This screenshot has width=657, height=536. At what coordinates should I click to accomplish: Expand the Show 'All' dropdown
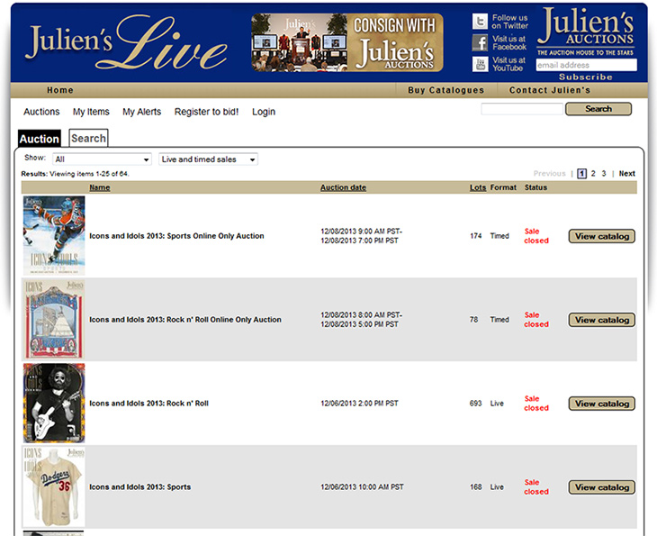pyautogui.click(x=102, y=159)
